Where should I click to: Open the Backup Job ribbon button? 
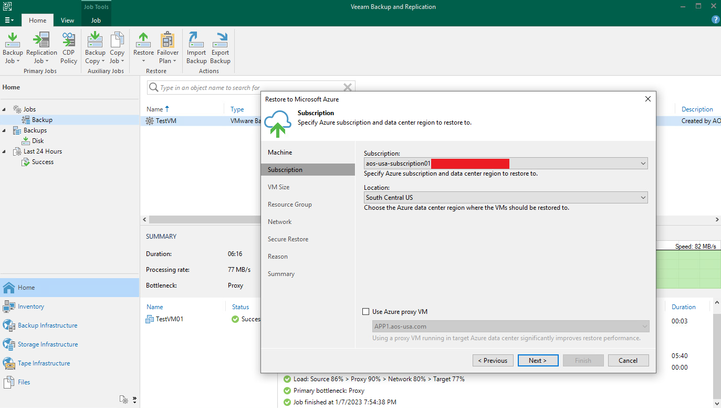(x=13, y=48)
